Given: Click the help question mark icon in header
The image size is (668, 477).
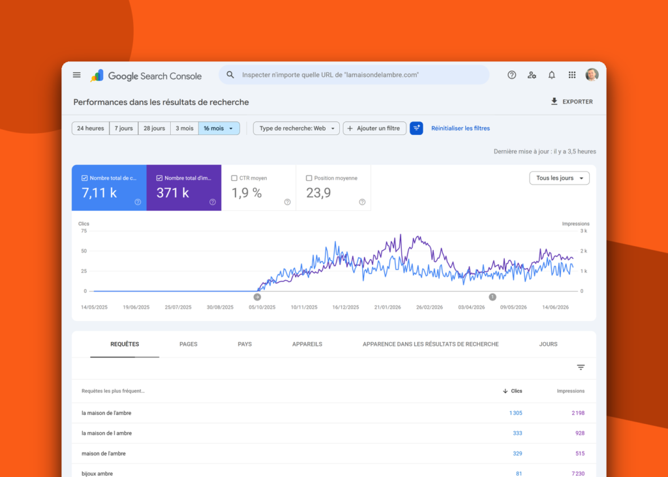Looking at the screenshot, I should point(511,75).
